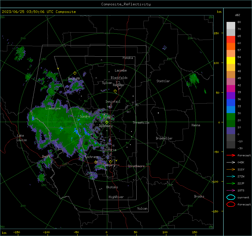Click the Lake Louise label
The image size is (252, 236).
tap(22, 138)
